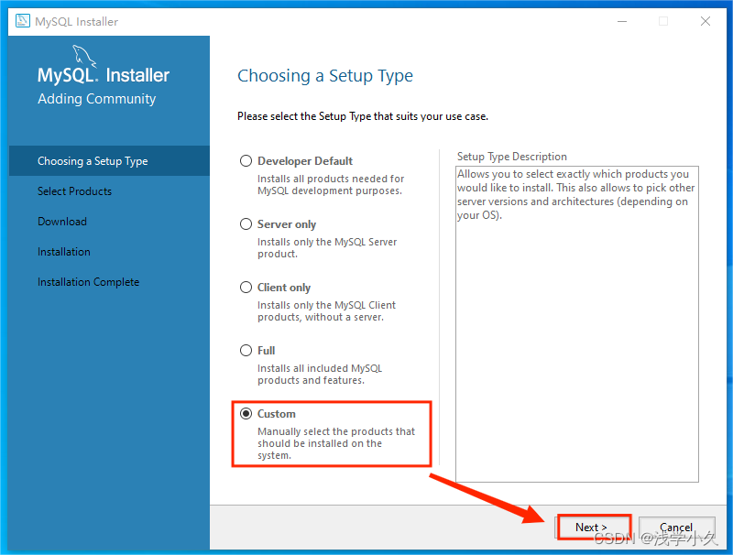Select the Developer Default radio button
This screenshot has height=555, width=733.
tap(246, 161)
